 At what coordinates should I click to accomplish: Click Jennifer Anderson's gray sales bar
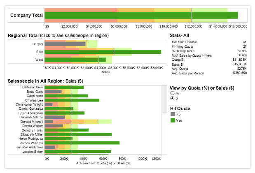50,147
